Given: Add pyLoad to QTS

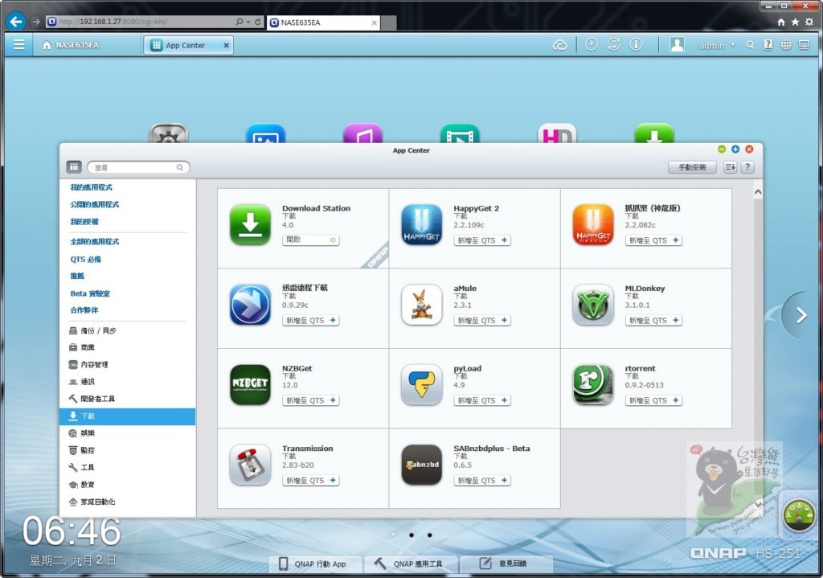Looking at the screenshot, I should pyautogui.click(x=482, y=400).
